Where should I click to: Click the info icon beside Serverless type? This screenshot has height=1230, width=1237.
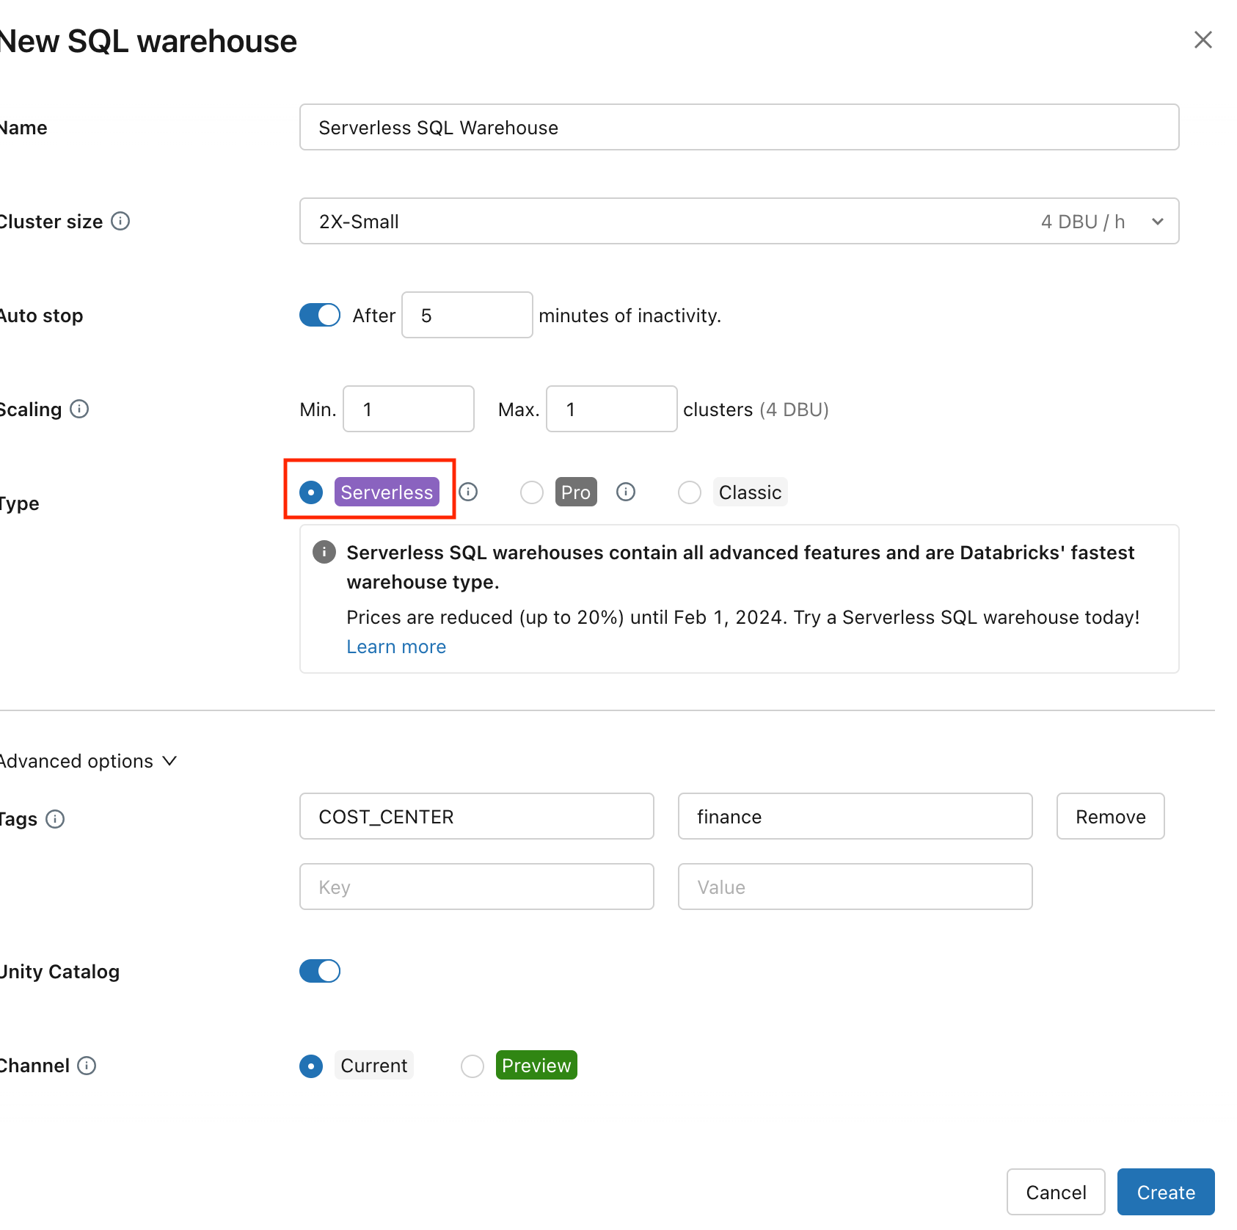(x=469, y=492)
